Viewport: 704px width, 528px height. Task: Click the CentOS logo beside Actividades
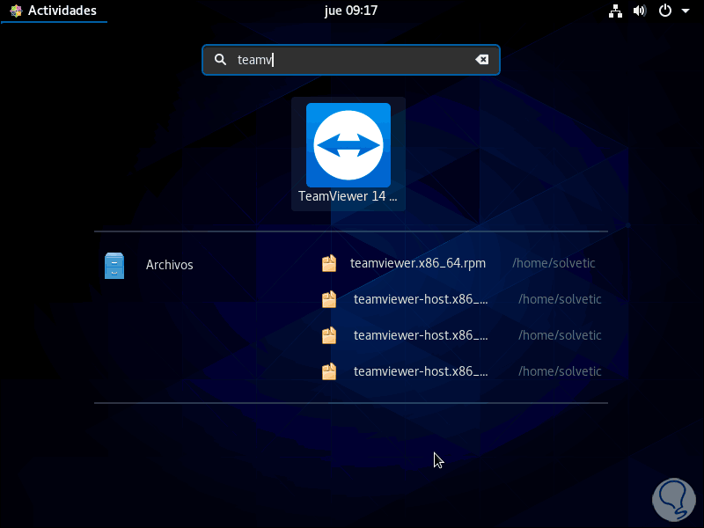point(16,11)
